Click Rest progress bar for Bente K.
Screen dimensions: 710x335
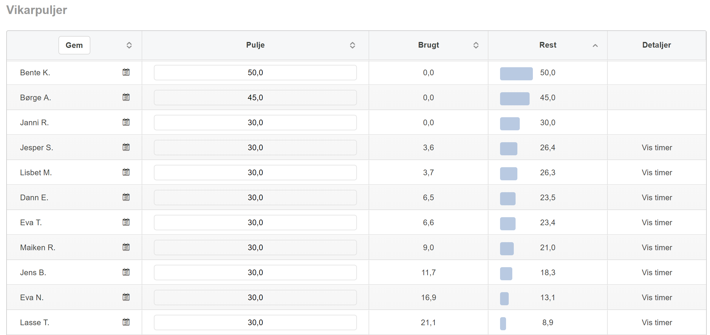click(x=516, y=73)
